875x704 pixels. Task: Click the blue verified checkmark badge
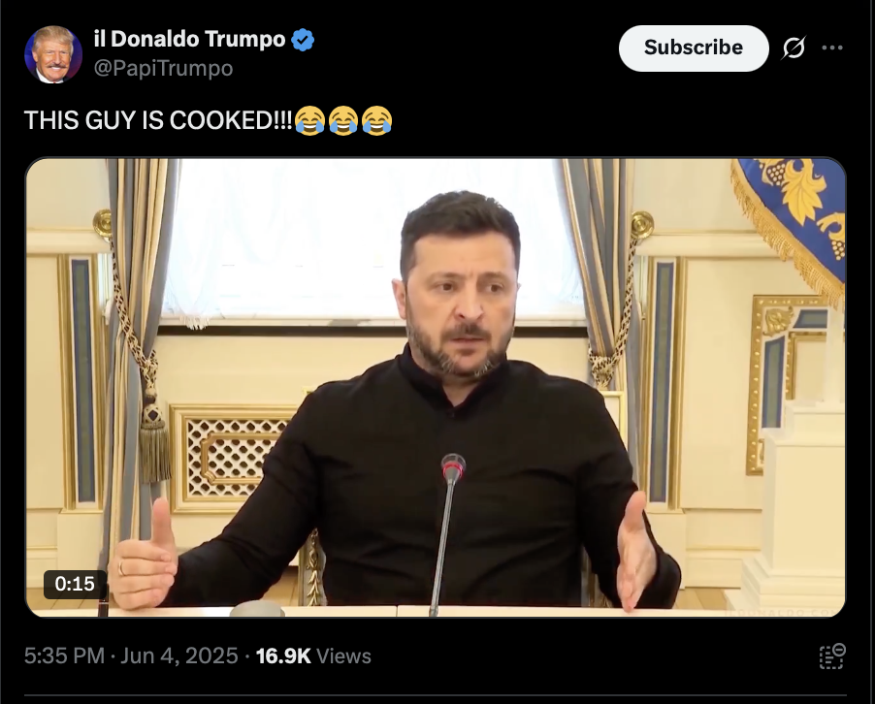click(x=303, y=40)
